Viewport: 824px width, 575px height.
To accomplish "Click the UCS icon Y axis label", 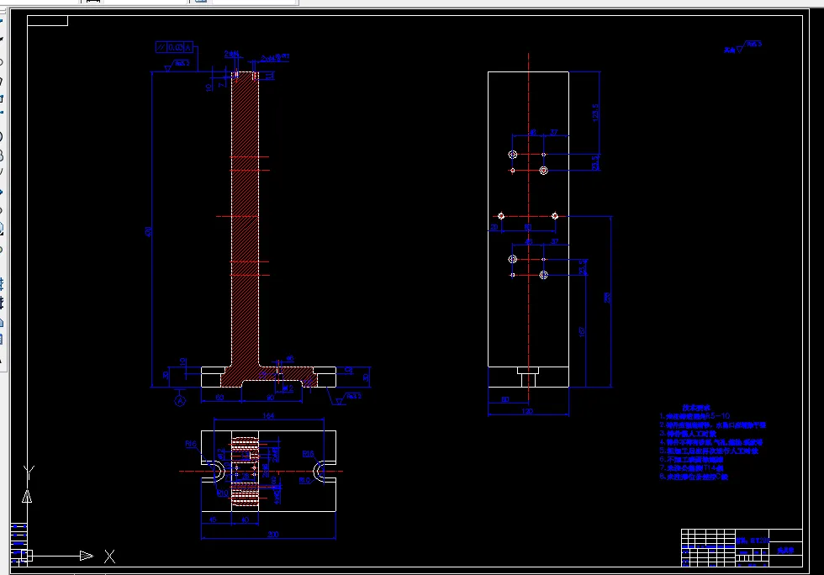I will coord(29,472).
